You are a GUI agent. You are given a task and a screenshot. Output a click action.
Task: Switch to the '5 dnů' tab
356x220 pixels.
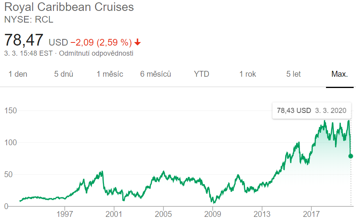pyautogui.click(x=64, y=74)
